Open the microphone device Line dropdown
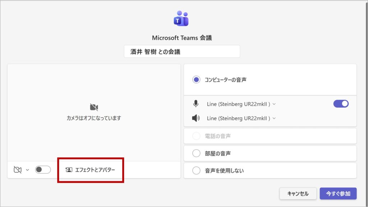Screen dimensions: 368x207 pyautogui.click(x=241, y=104)
